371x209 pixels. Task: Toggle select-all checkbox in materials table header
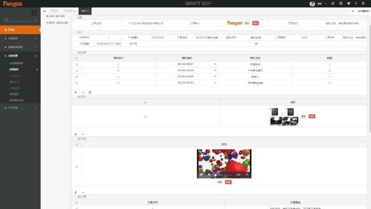pyautogui.click(x=76, y=58)
